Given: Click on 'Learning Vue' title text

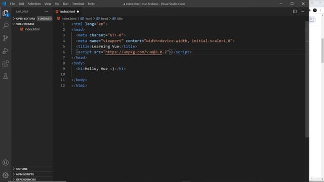Looking at the screenshot, I should (105, 47).
